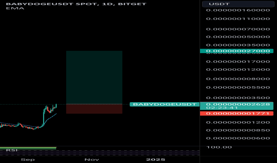Click price scale value 0.000000012000
The image size is (277, 163).
tap(238, 69)
